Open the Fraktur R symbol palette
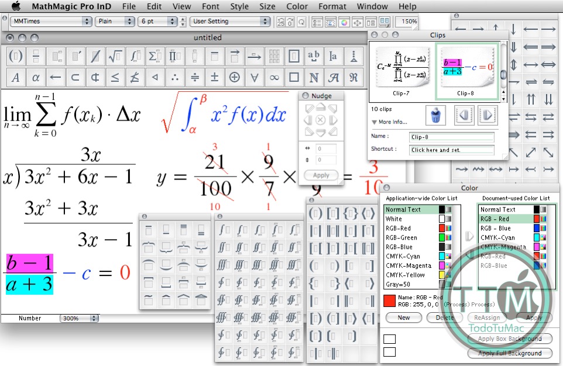 pyautogui.click(x=353, y=77)
